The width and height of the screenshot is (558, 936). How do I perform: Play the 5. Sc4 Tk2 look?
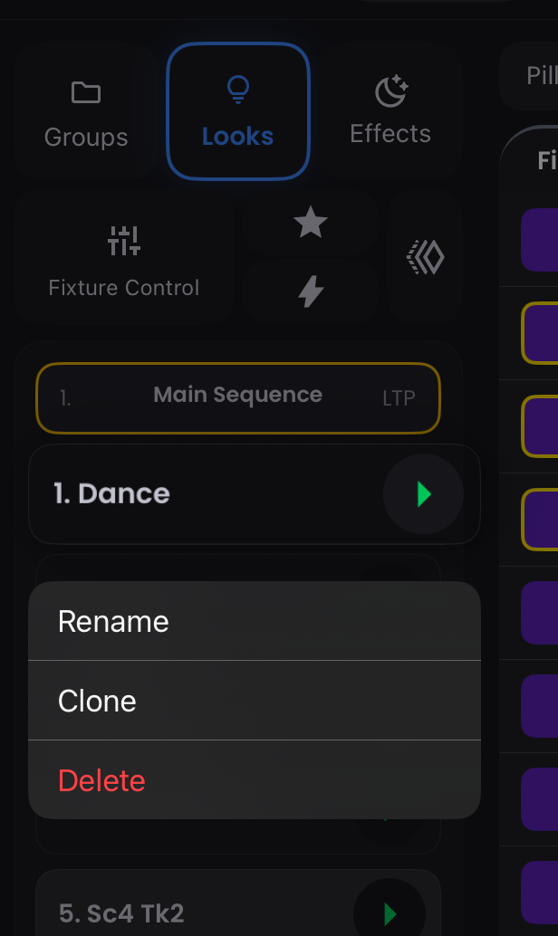[390, 913]
